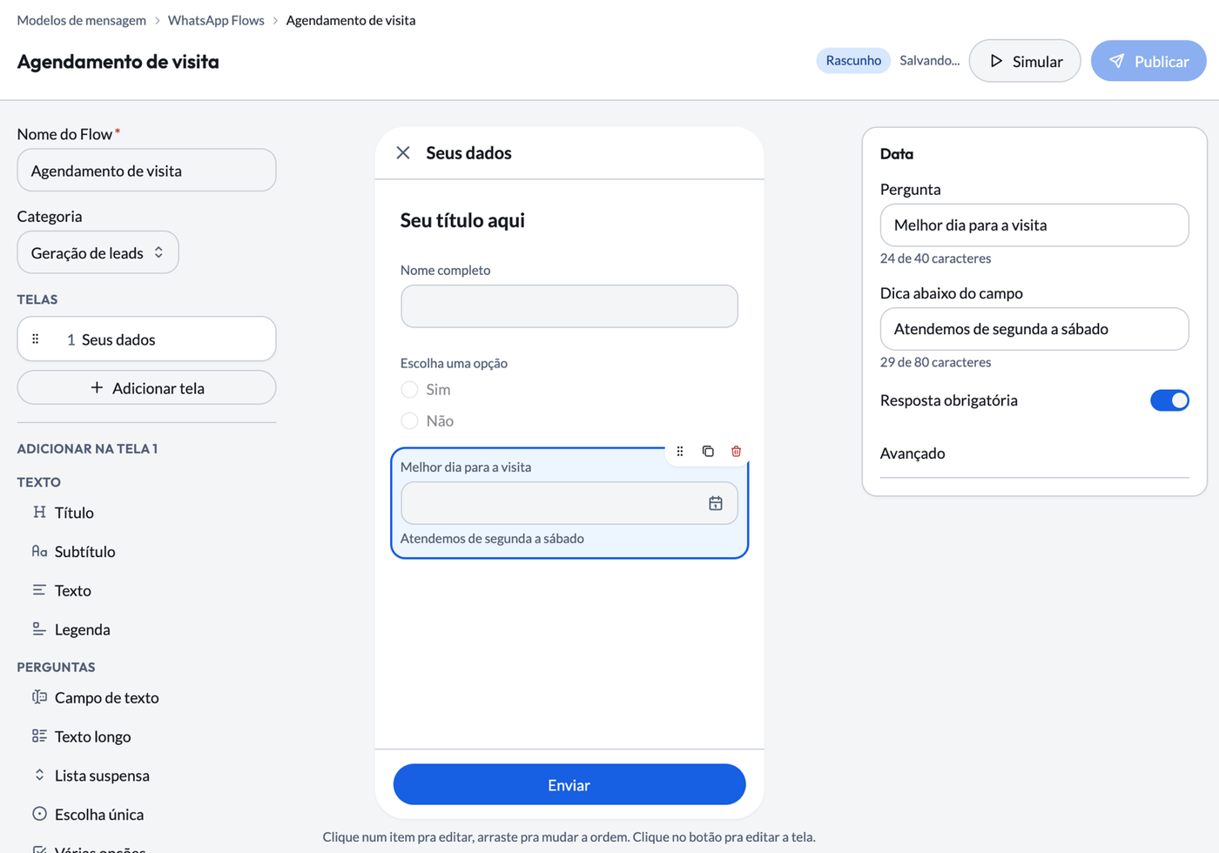Image resolution: width=1219 pixels, height=853 pixels.
Task: Click the blue Enviar button
Action: coord(569,785)
